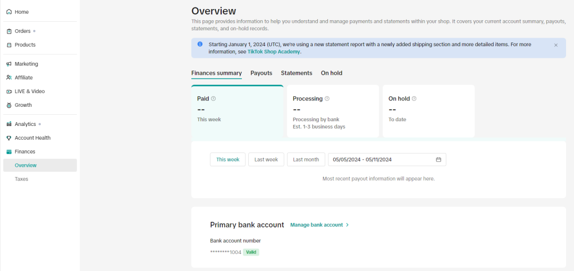Click the Account Health trophy icon
The width and height of the screenshot is (574, 271).
click(x=9, y=138)
